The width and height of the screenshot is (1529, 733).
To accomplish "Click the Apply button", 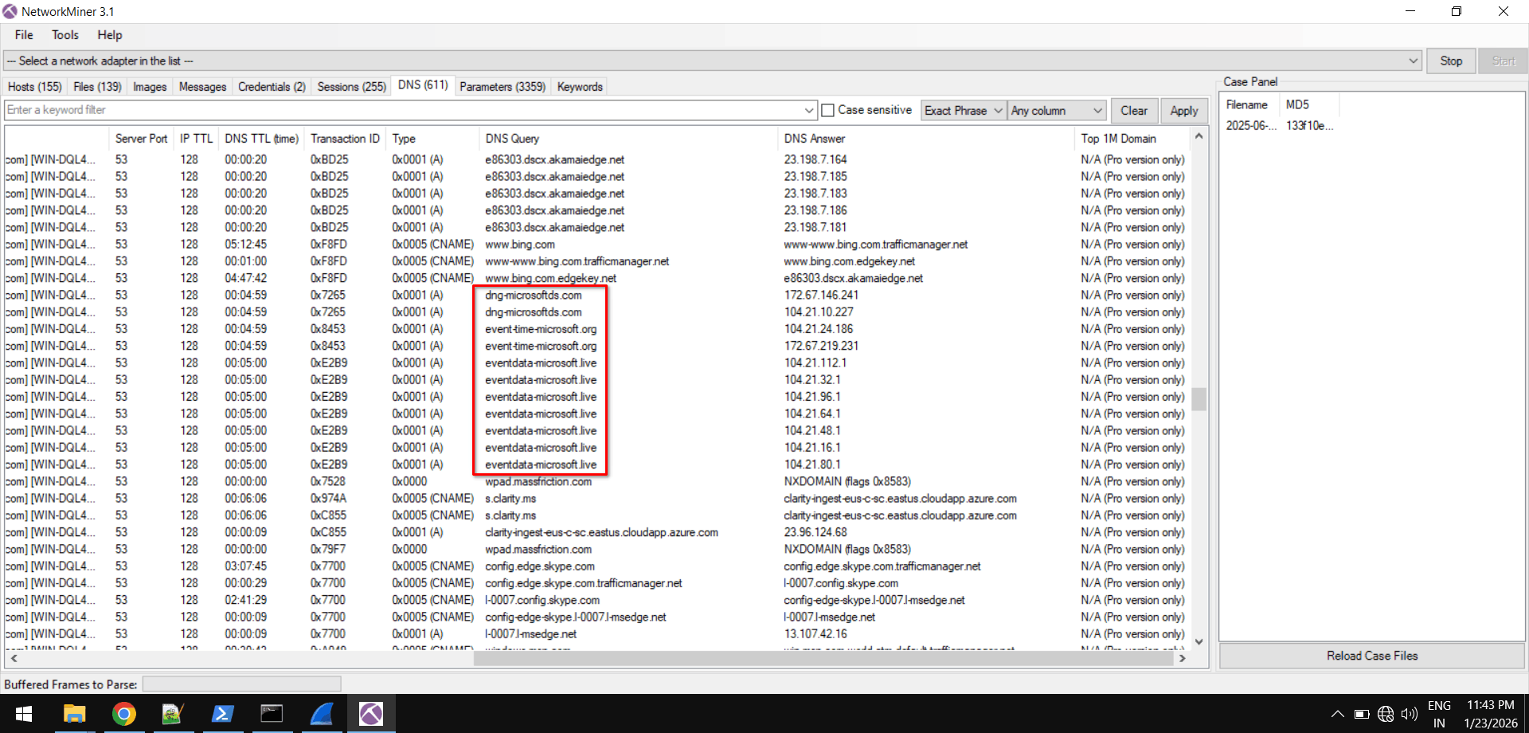I will click(1184, 110).
